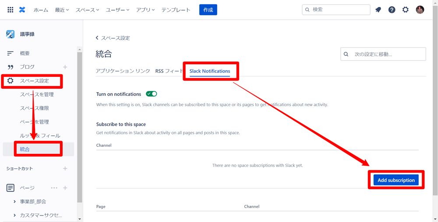Click the 検索 search input field

[x=336, y=10]
